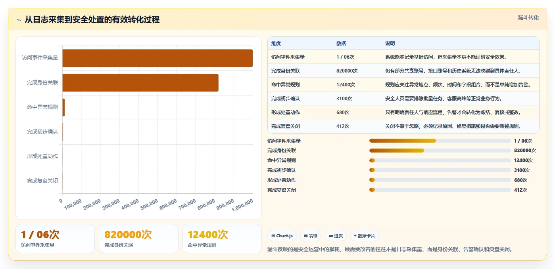The height and width of the screenshot is (269, 555).
Task: Click the 进度 tag chip
Action: 336,236
